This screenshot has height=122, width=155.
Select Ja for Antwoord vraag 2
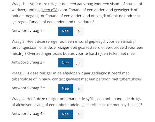pos(78,63)
